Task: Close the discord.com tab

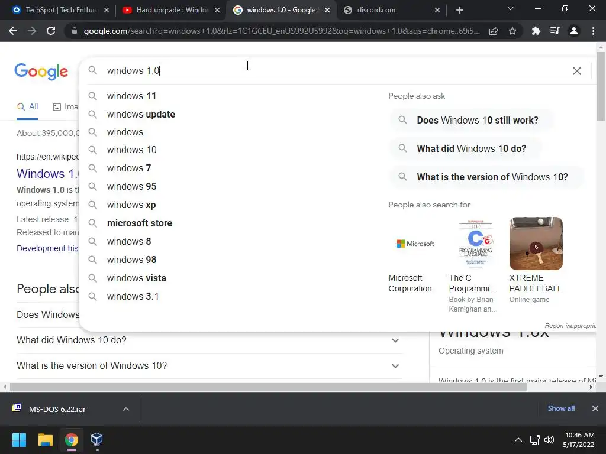Action: coord(437,10)
